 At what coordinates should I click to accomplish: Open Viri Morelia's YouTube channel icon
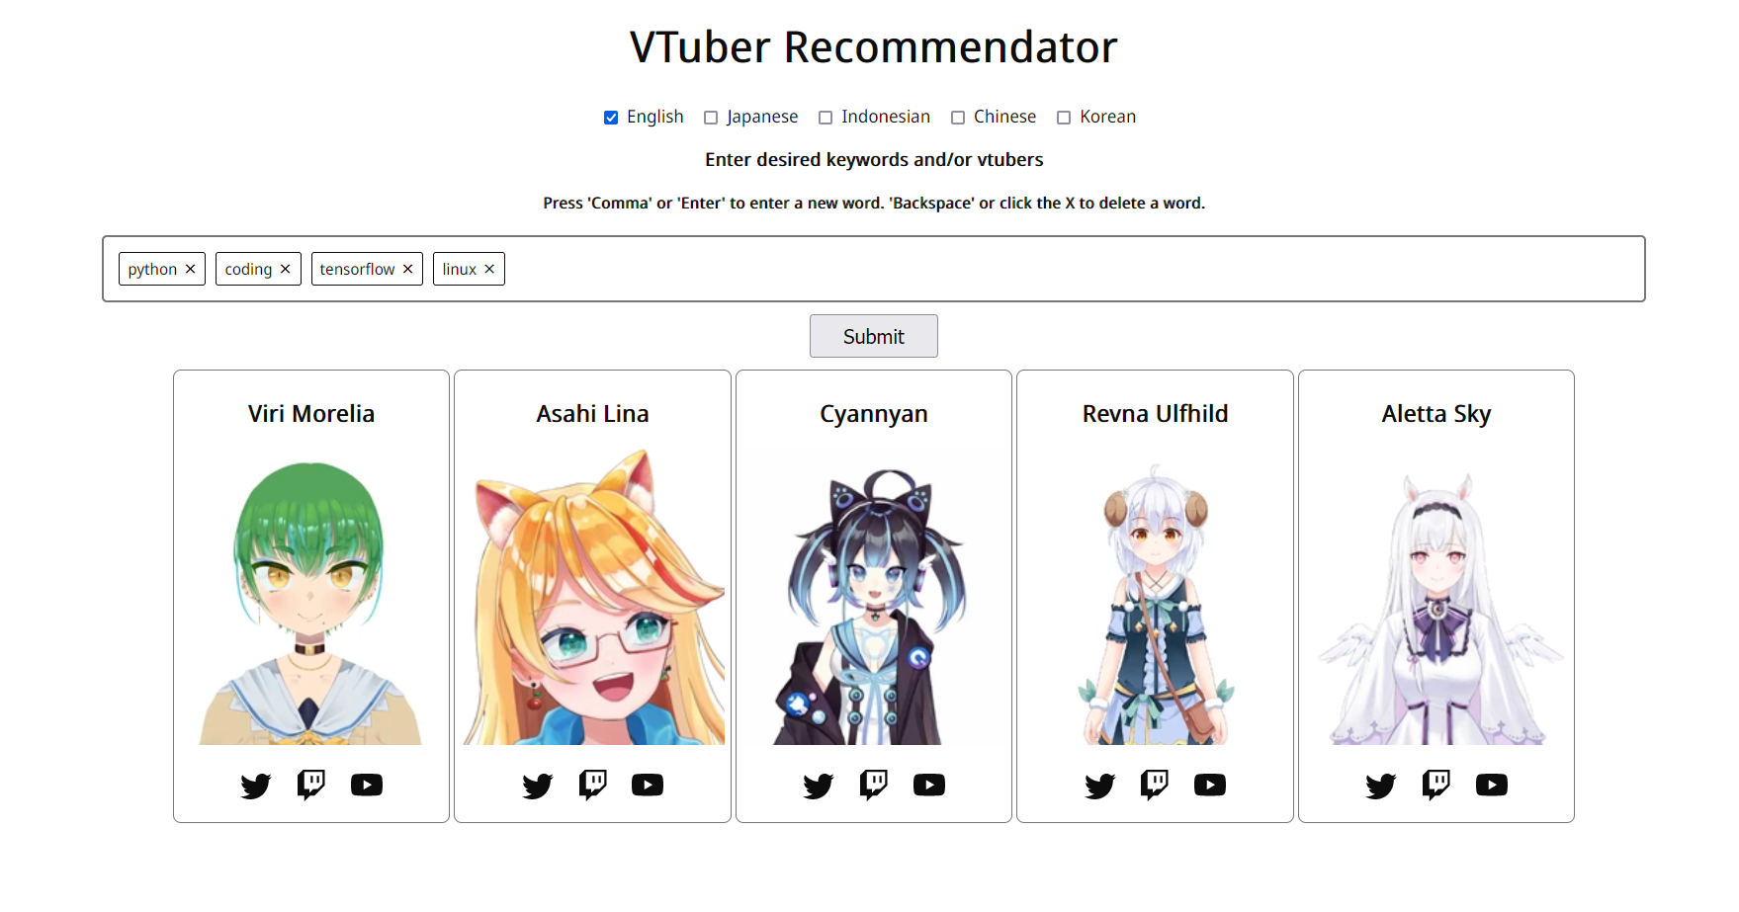pyautogui.click(x=367, y=785)
